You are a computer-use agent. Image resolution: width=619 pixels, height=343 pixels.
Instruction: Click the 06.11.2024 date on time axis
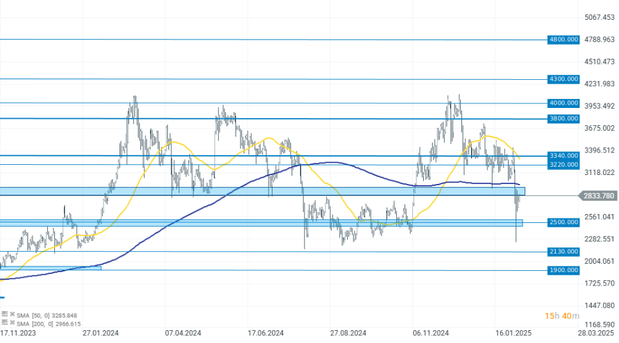click(x=431, y=333)
